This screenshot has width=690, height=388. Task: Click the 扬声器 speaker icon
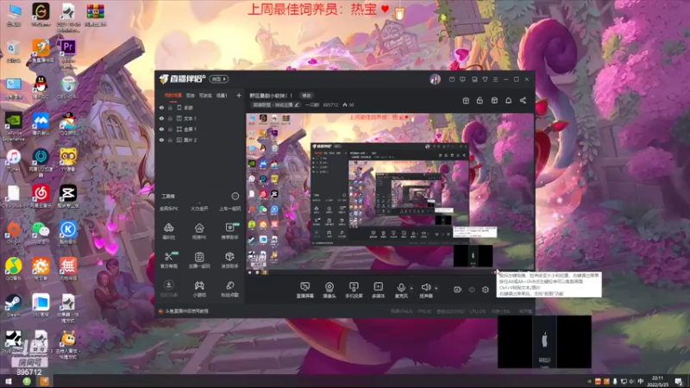point(425,288)
